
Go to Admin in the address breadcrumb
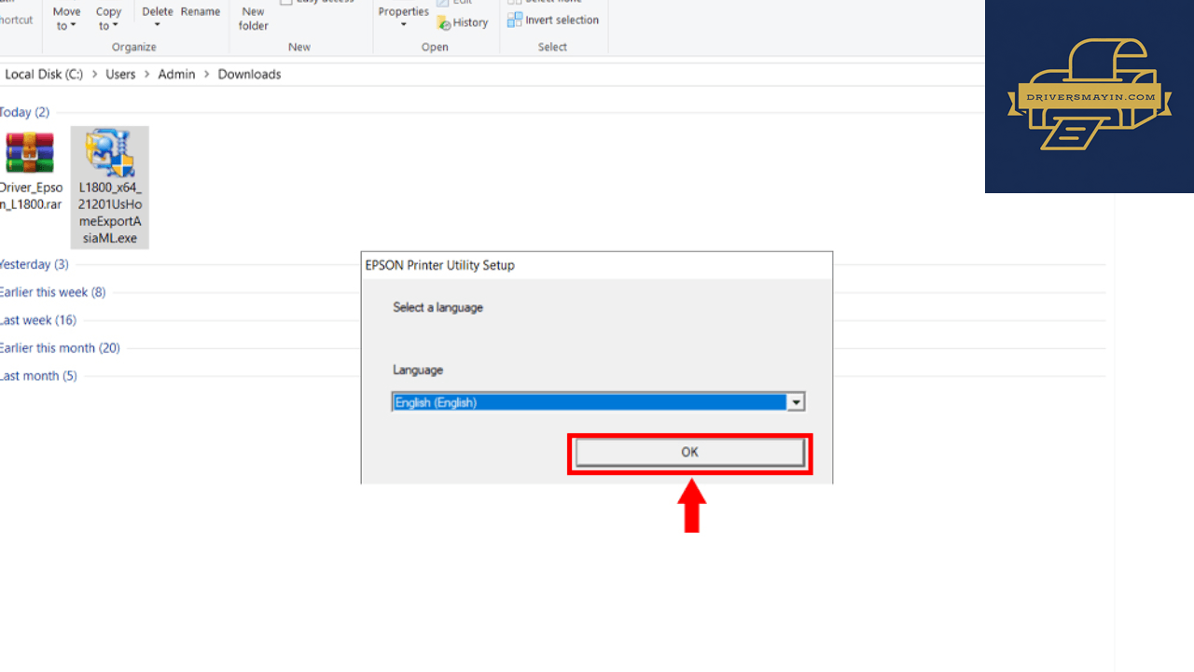pyautogui.click(x=176, y=74)
